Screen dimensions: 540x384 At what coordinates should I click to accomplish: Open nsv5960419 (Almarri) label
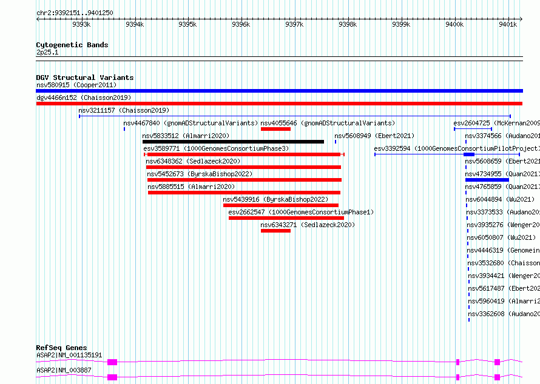pos(504,301)
